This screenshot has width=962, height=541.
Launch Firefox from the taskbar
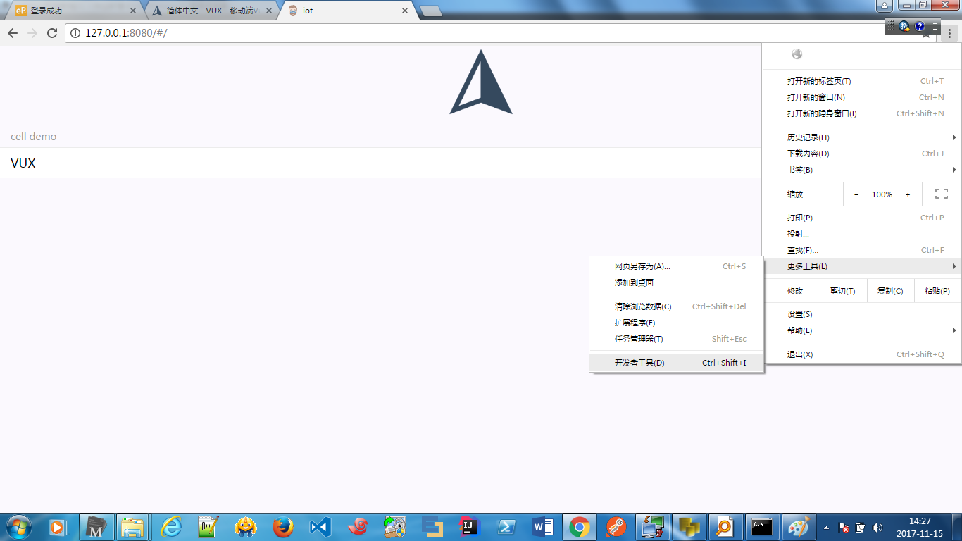coord(283,527)
